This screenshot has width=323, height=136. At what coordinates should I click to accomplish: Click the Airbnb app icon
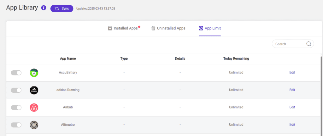pos(34,107)
